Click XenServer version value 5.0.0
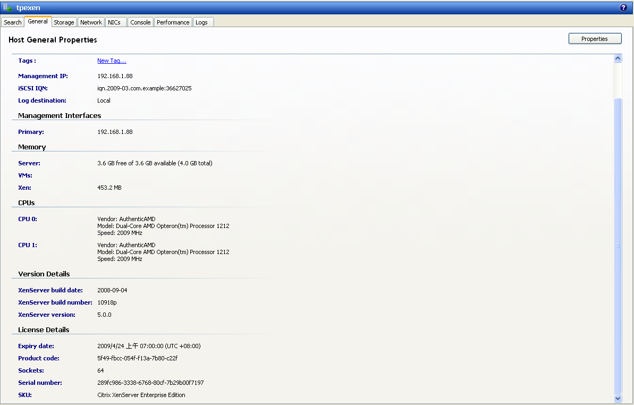Viewport: 634px width, 405px height. [104, 315]
